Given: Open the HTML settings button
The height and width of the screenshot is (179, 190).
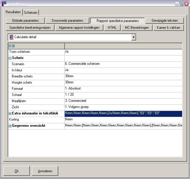Looking at the screenshot, I should click(x=112, y=28).
